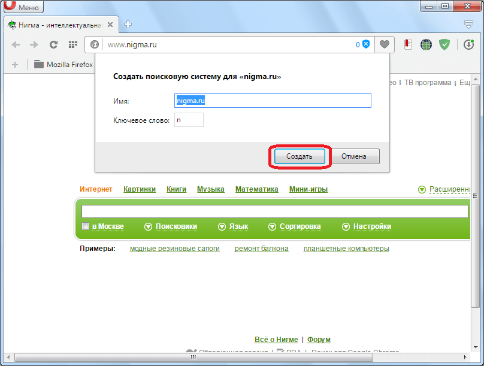Image resolution: width=484 pixels, height=366 pixels.
Task: Open example планшетные компьютеры
Action: pyautogui.click(x=346, y=249)
